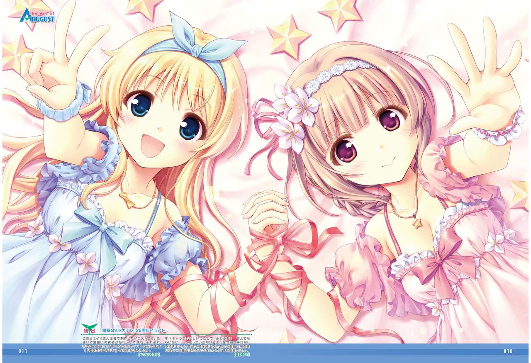Image resolution: width=531 pixels, height=363 pixels.
Task: Click The Art of August logo
Action: click(x=37, y=15)
